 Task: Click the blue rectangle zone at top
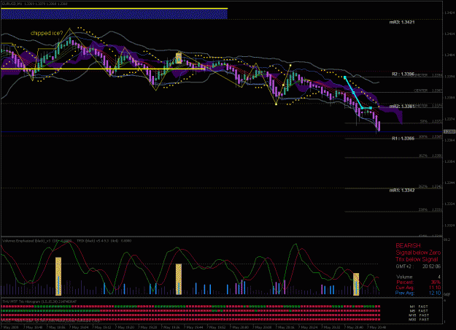114,14
